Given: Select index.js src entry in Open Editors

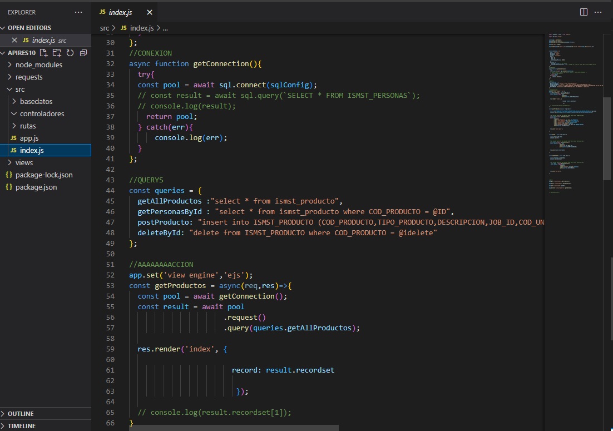Looking at the screenshot, I should (46, 40).
